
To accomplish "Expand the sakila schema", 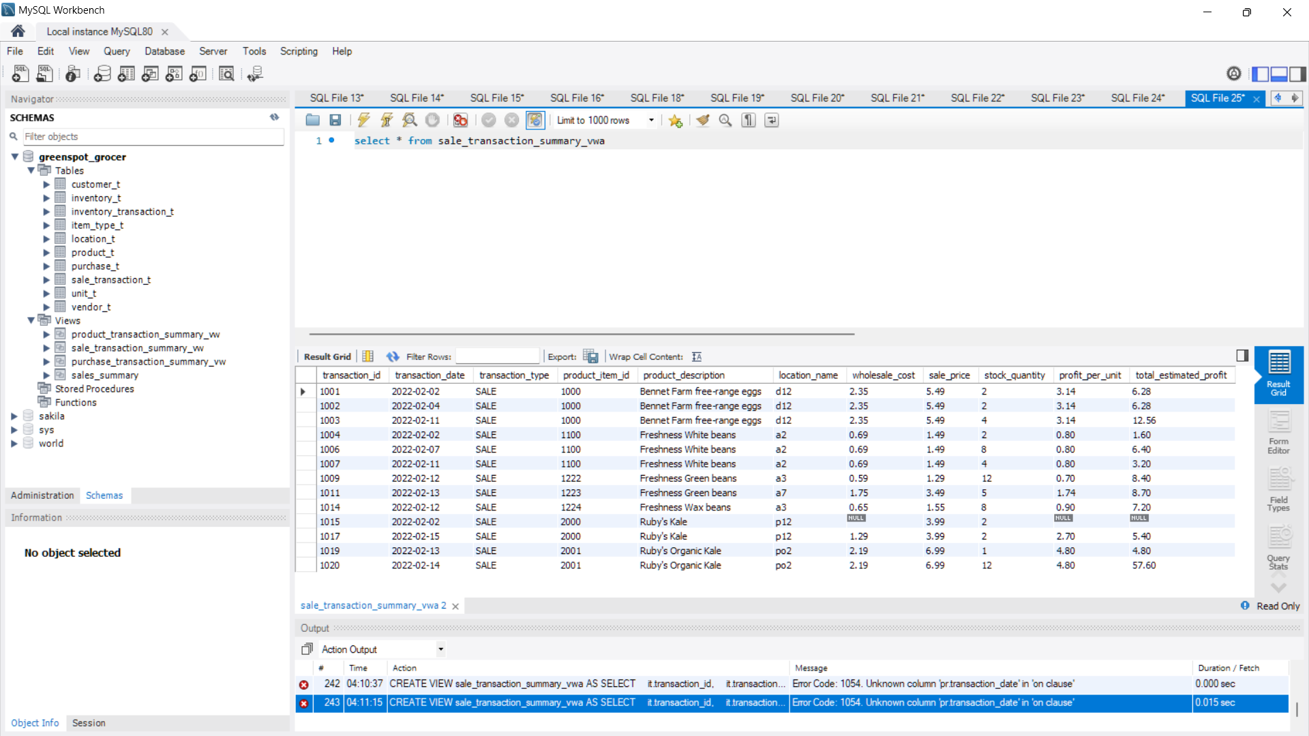I will (14, 416).
